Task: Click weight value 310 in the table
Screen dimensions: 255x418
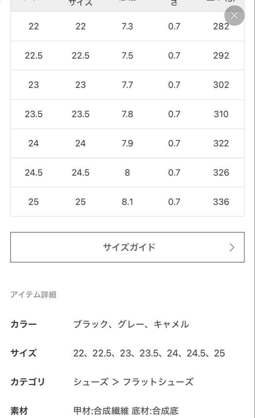Action: click(x=221, y=114)
